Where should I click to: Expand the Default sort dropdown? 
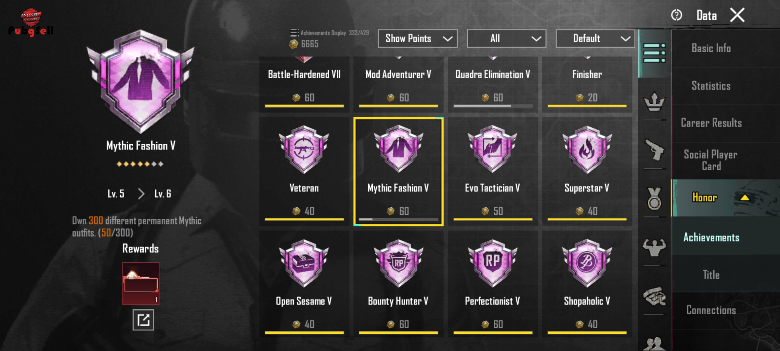coord(595,38)
